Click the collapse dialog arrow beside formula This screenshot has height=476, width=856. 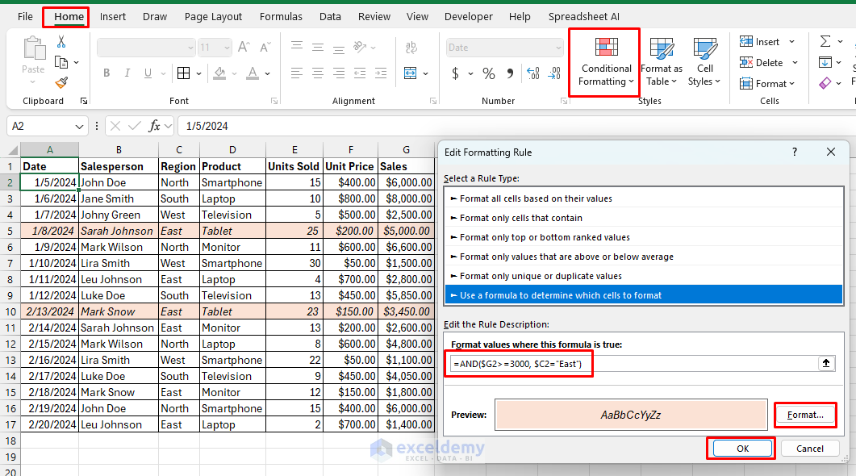coord(825,364)
